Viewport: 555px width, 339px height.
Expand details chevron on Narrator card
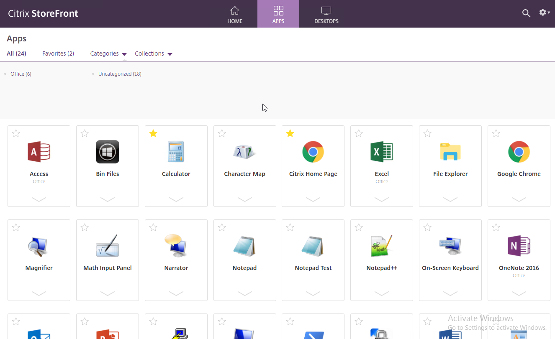pos(176,293)
